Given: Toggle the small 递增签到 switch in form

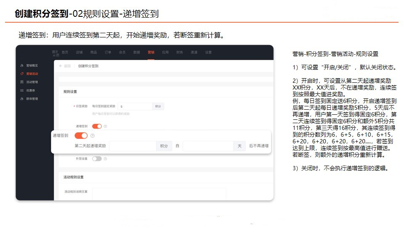Looking at the screenshot, I should tap(97, 126).
